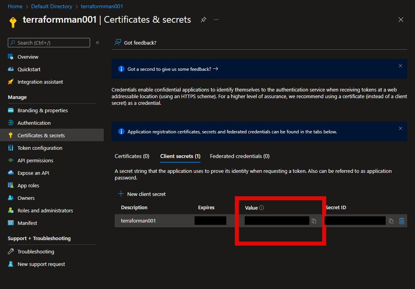Collapse the left navigation menu
The height and width of the screenshot is (289, 415).
point(97,43)
